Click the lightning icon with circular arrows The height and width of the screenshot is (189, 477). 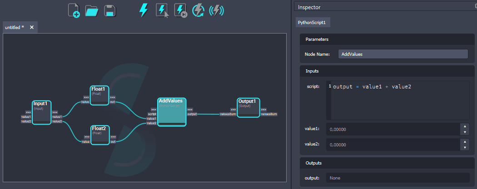pos(198,10)
